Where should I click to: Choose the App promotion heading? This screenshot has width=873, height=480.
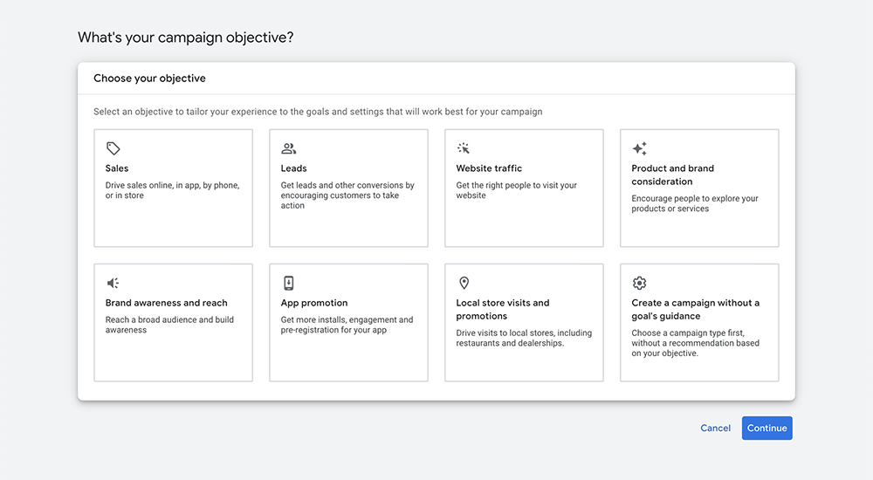pos(314,303)
